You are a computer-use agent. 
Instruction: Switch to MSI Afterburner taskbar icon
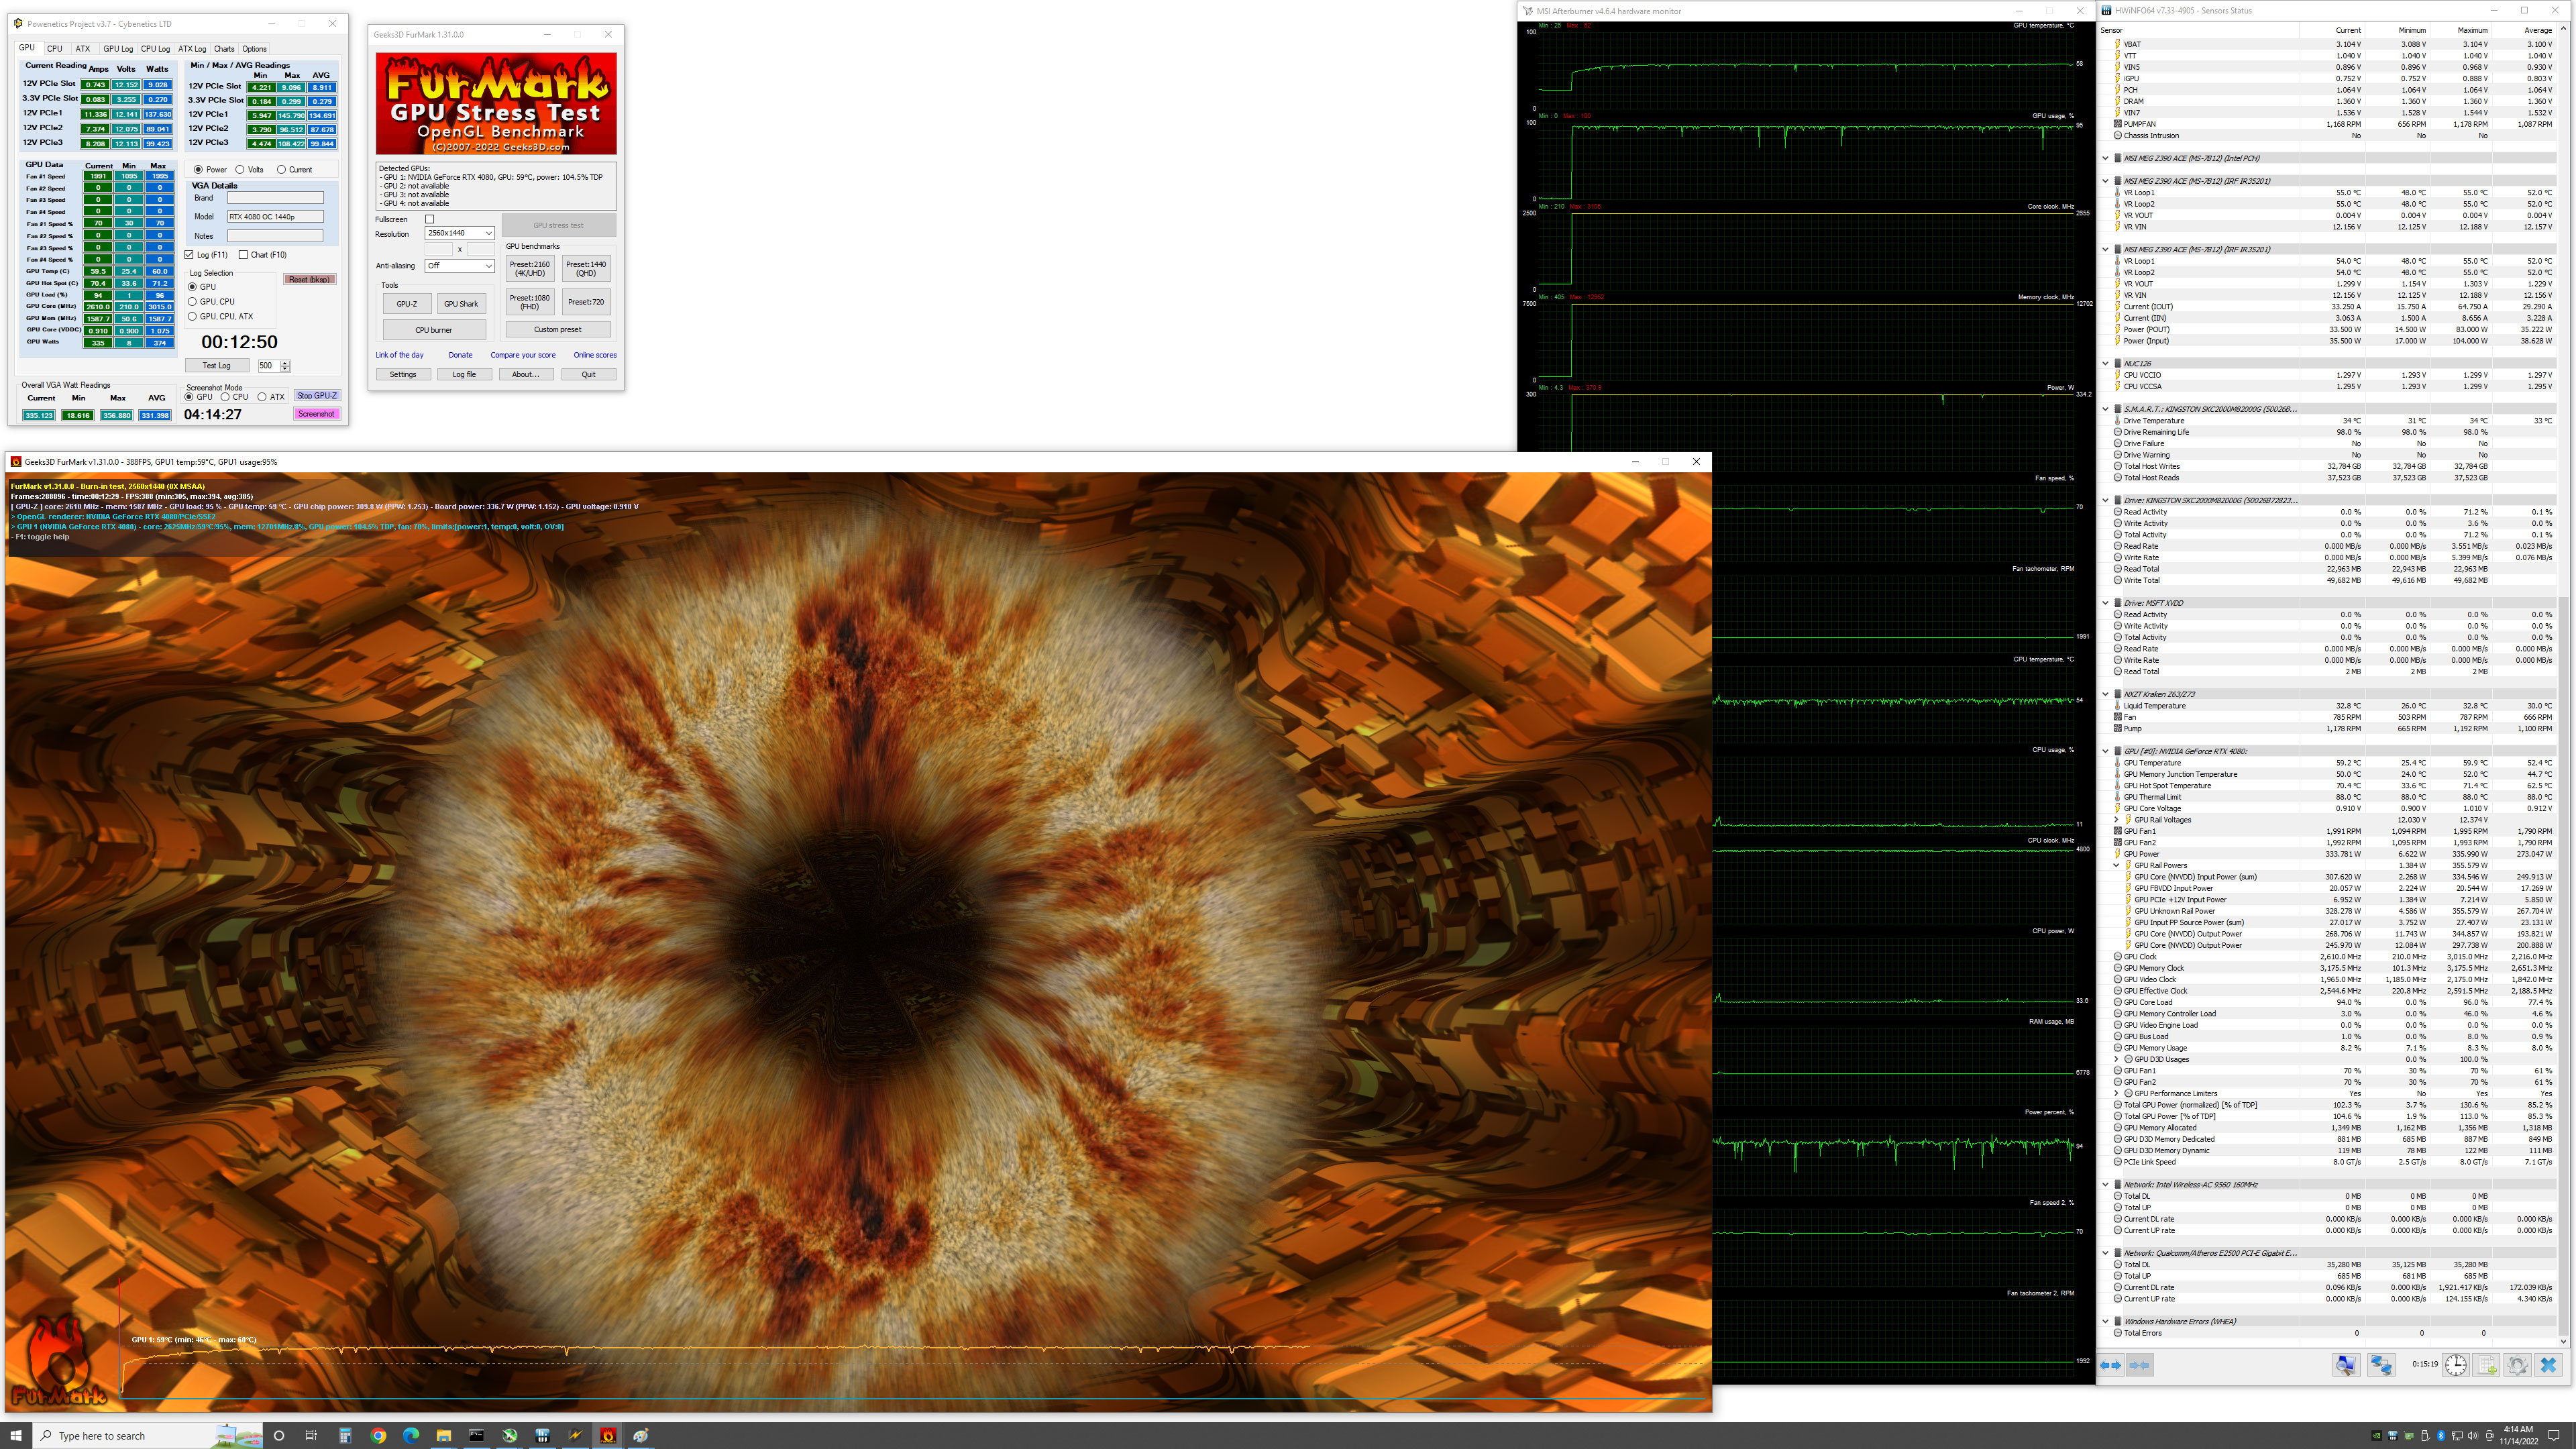[509, 1435]
